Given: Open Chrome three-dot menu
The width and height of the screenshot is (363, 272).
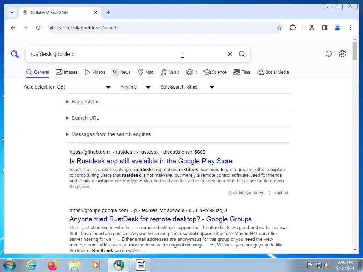Looking at the screenshot, I should 350,28.
